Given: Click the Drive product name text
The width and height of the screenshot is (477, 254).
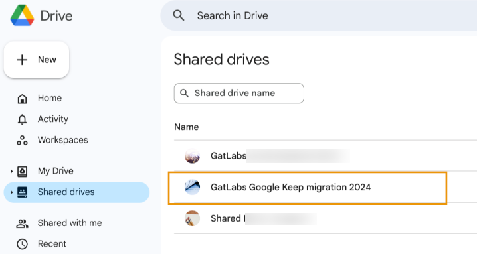Looking at the screenshot, I should [56, 16].
